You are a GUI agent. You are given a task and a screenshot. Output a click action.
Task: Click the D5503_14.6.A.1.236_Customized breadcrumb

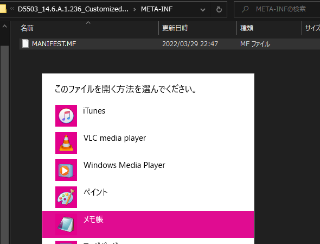tap(73, 9)
